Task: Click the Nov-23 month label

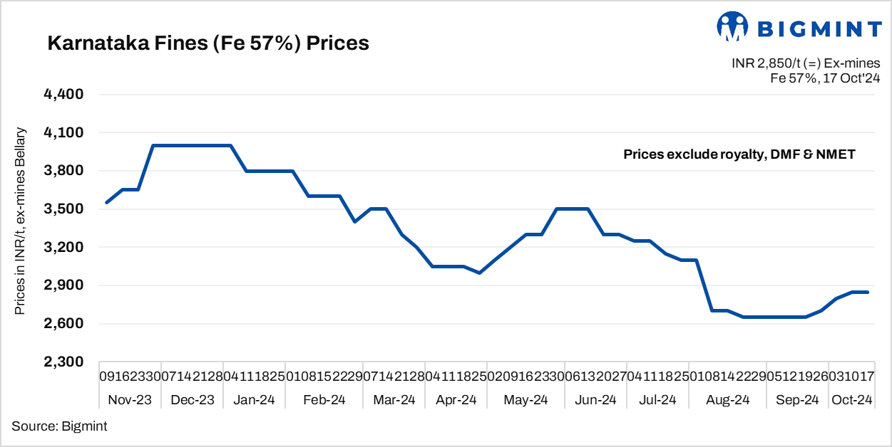Action: [130, 401]
